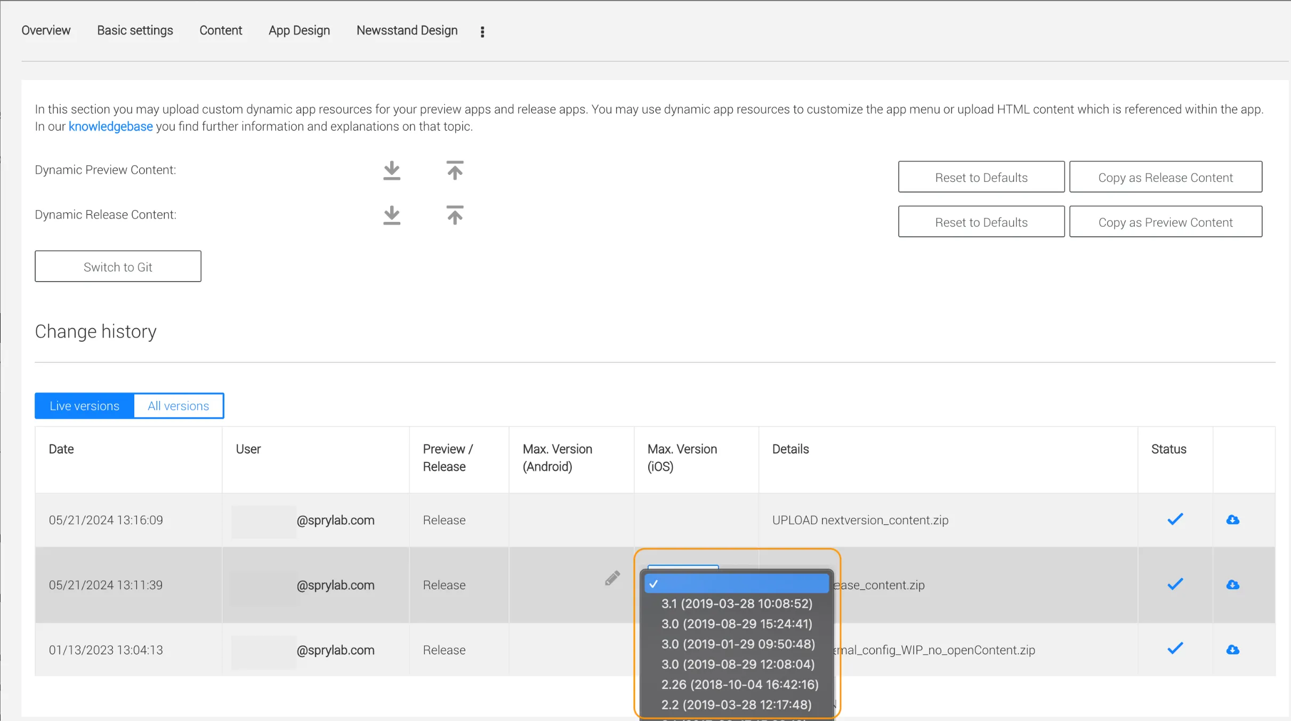
Task: Click Copy as Preview Content button
Action: [x=1165, y=222]
